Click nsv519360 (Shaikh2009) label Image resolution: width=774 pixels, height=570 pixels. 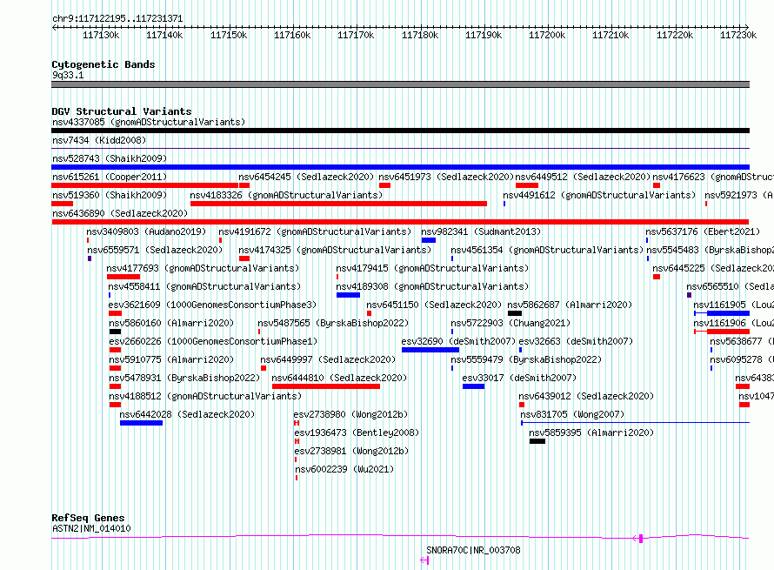(x=110, y=195)
